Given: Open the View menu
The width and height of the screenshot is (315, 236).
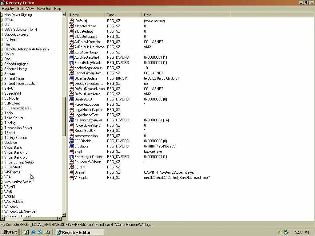Looking at the screenshot, I should (x=30, y=8).
